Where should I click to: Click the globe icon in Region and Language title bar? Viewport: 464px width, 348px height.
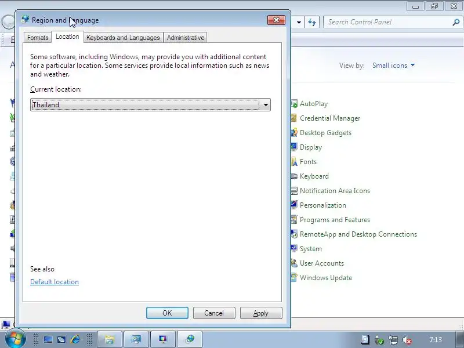[25, 20]
